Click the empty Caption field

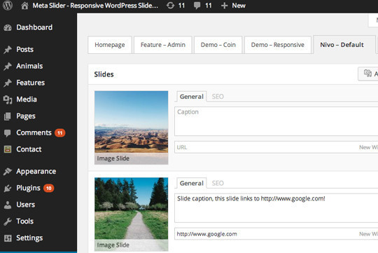tap(276, 121)
